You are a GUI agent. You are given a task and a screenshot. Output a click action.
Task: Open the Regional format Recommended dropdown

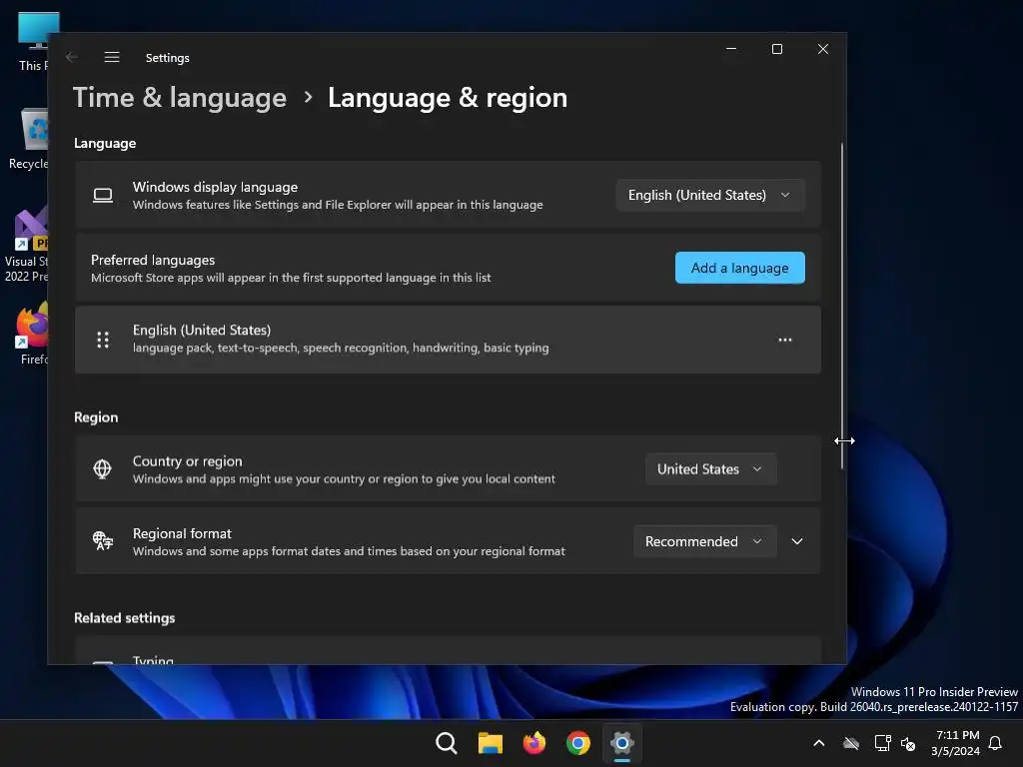click(704, 541)
